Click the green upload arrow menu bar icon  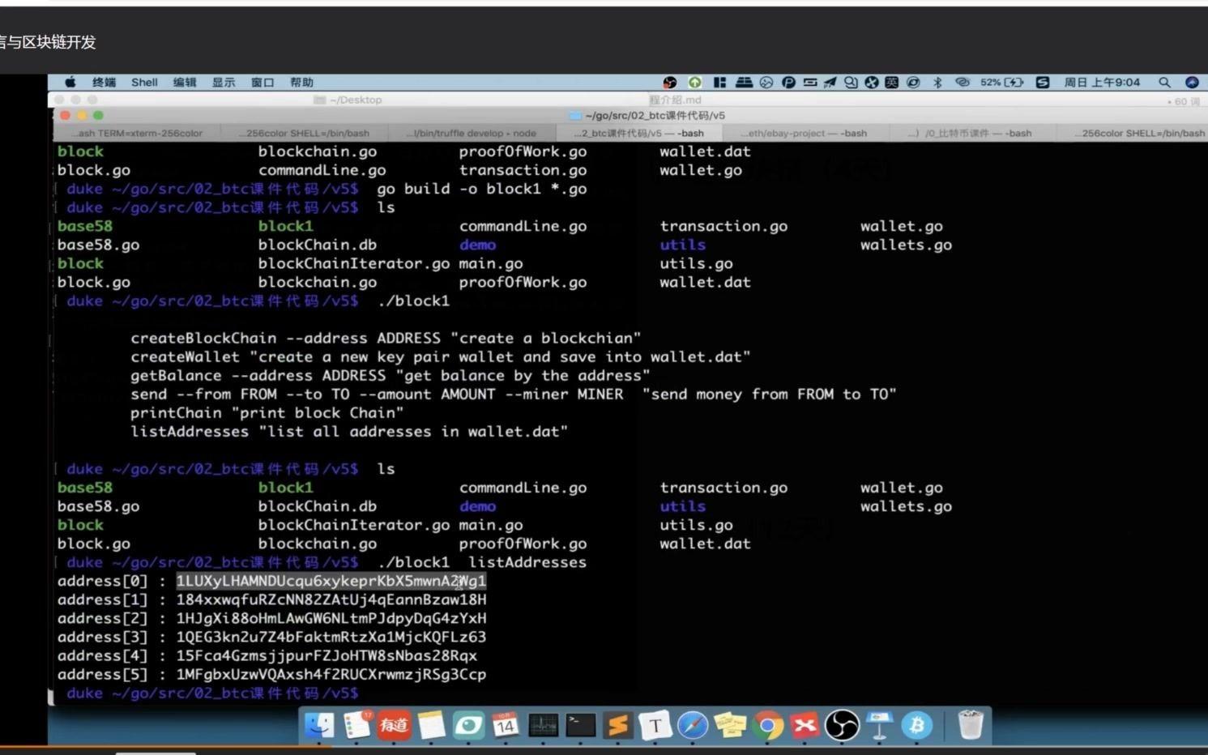694,82
